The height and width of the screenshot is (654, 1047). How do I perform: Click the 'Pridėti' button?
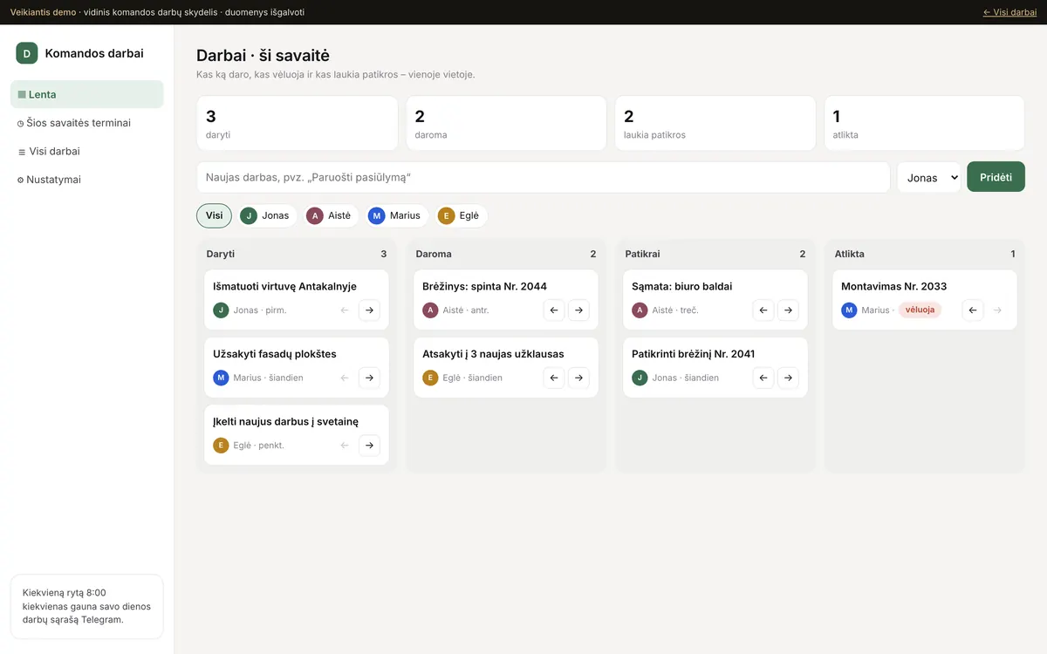click(x=996, y=177)
